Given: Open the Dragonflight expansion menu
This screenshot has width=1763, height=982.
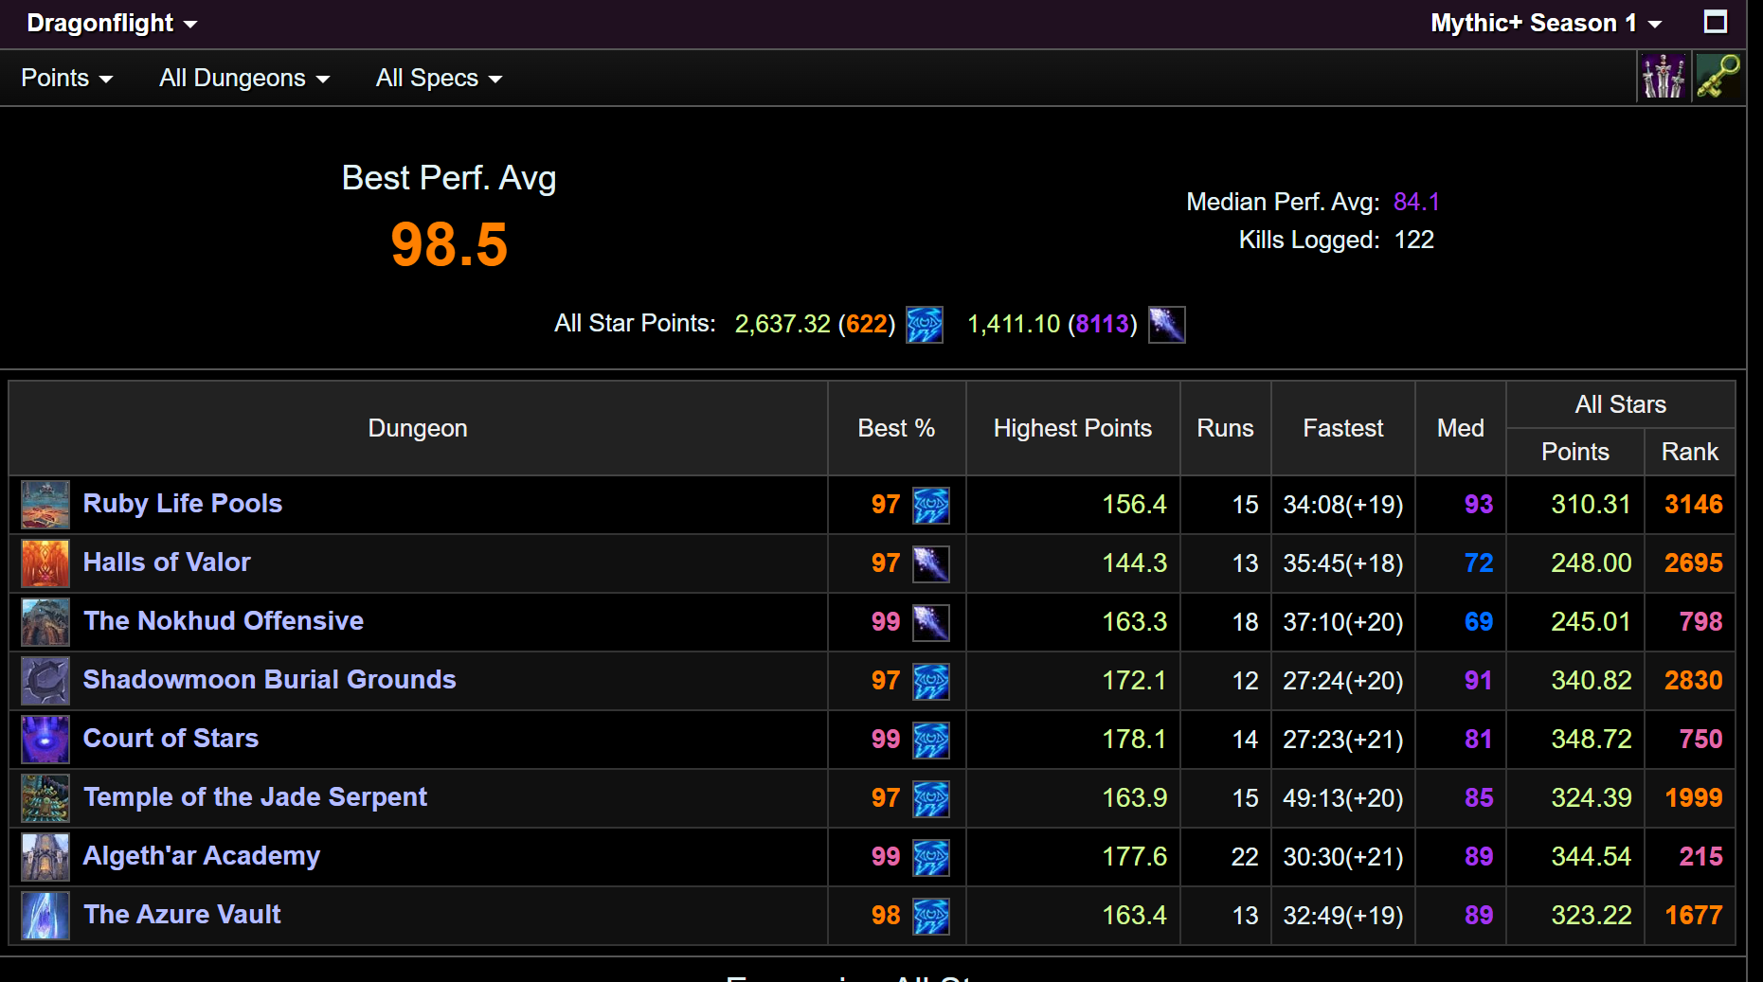Looking at the screenshot, I should pos(109,23).
